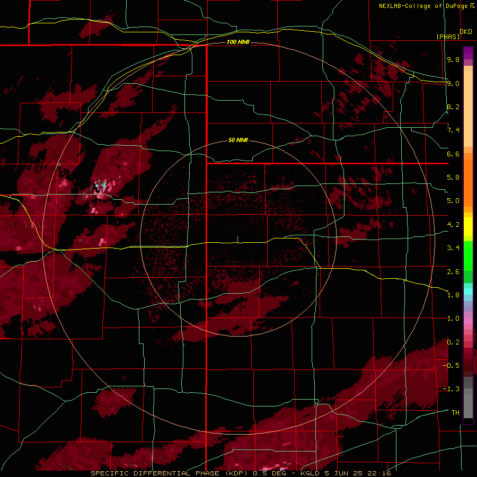
Task: Click the 3.4 value on the scale
Action: click(453, 248)
